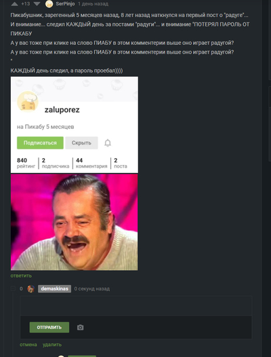Focus the reply text field
The height and width of the screenshot is (357, 271).
tap(136, 305)
